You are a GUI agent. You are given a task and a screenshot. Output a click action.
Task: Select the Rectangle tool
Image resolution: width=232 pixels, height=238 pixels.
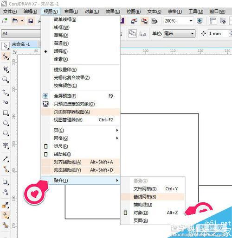6,113
